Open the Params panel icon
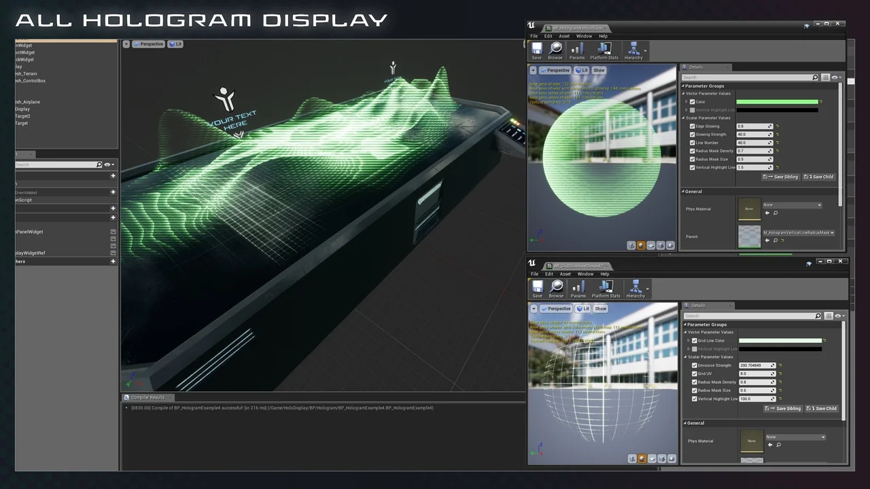Screen dimensions: 870x489 coord(576,50)
